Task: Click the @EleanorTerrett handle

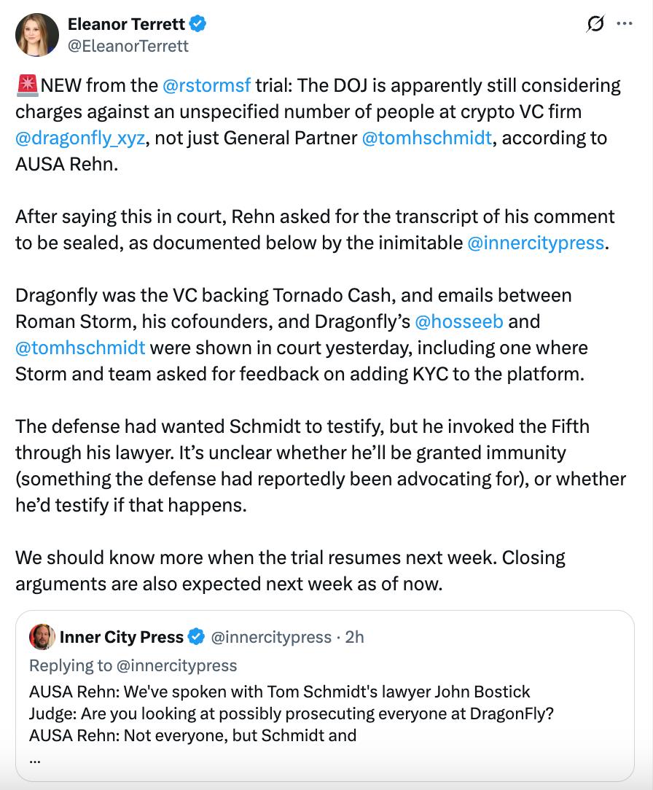Action: click(x=128, y=46)
